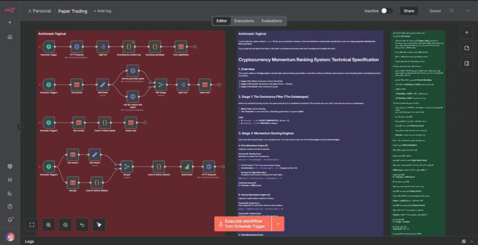The image size is (478, 245).
Task: Select the Get Symbol node
Action: tap(77, 85)
